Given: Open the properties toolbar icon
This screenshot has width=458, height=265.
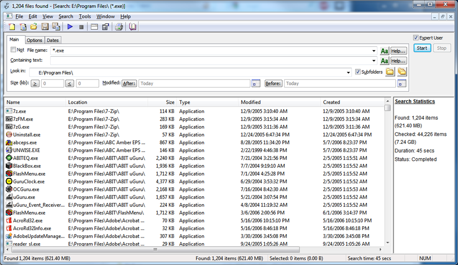Looking at the screenshot, I should (106, 27).
